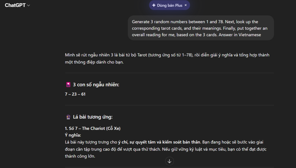Click the "Ý nghĩa:" label

coord(73,135)
